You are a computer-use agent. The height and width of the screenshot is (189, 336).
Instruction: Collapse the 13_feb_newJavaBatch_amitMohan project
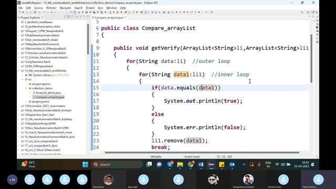pos(19,71)
